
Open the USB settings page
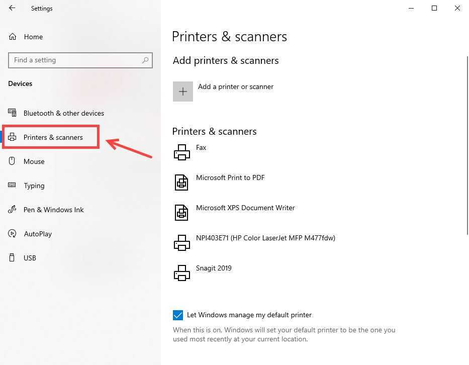(30, 258)
